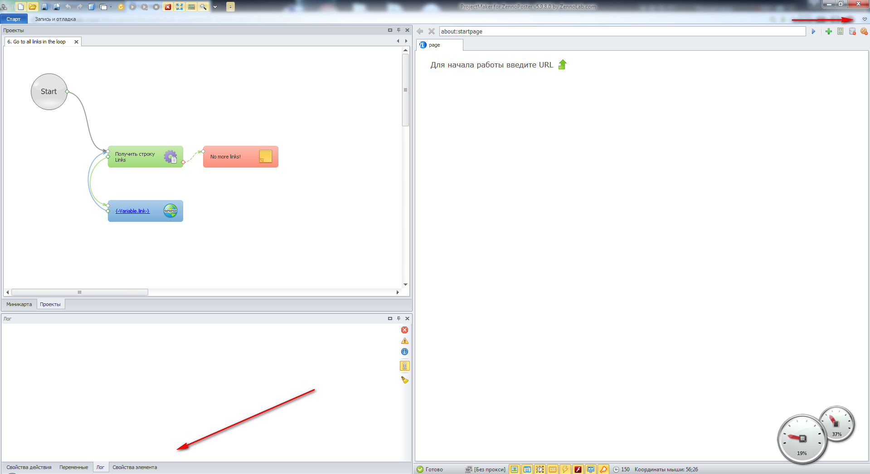The height and width of the screenshot is (474, 870).
Task: Toggle the log auto-scroll button
Action: (x=405, y=366)
